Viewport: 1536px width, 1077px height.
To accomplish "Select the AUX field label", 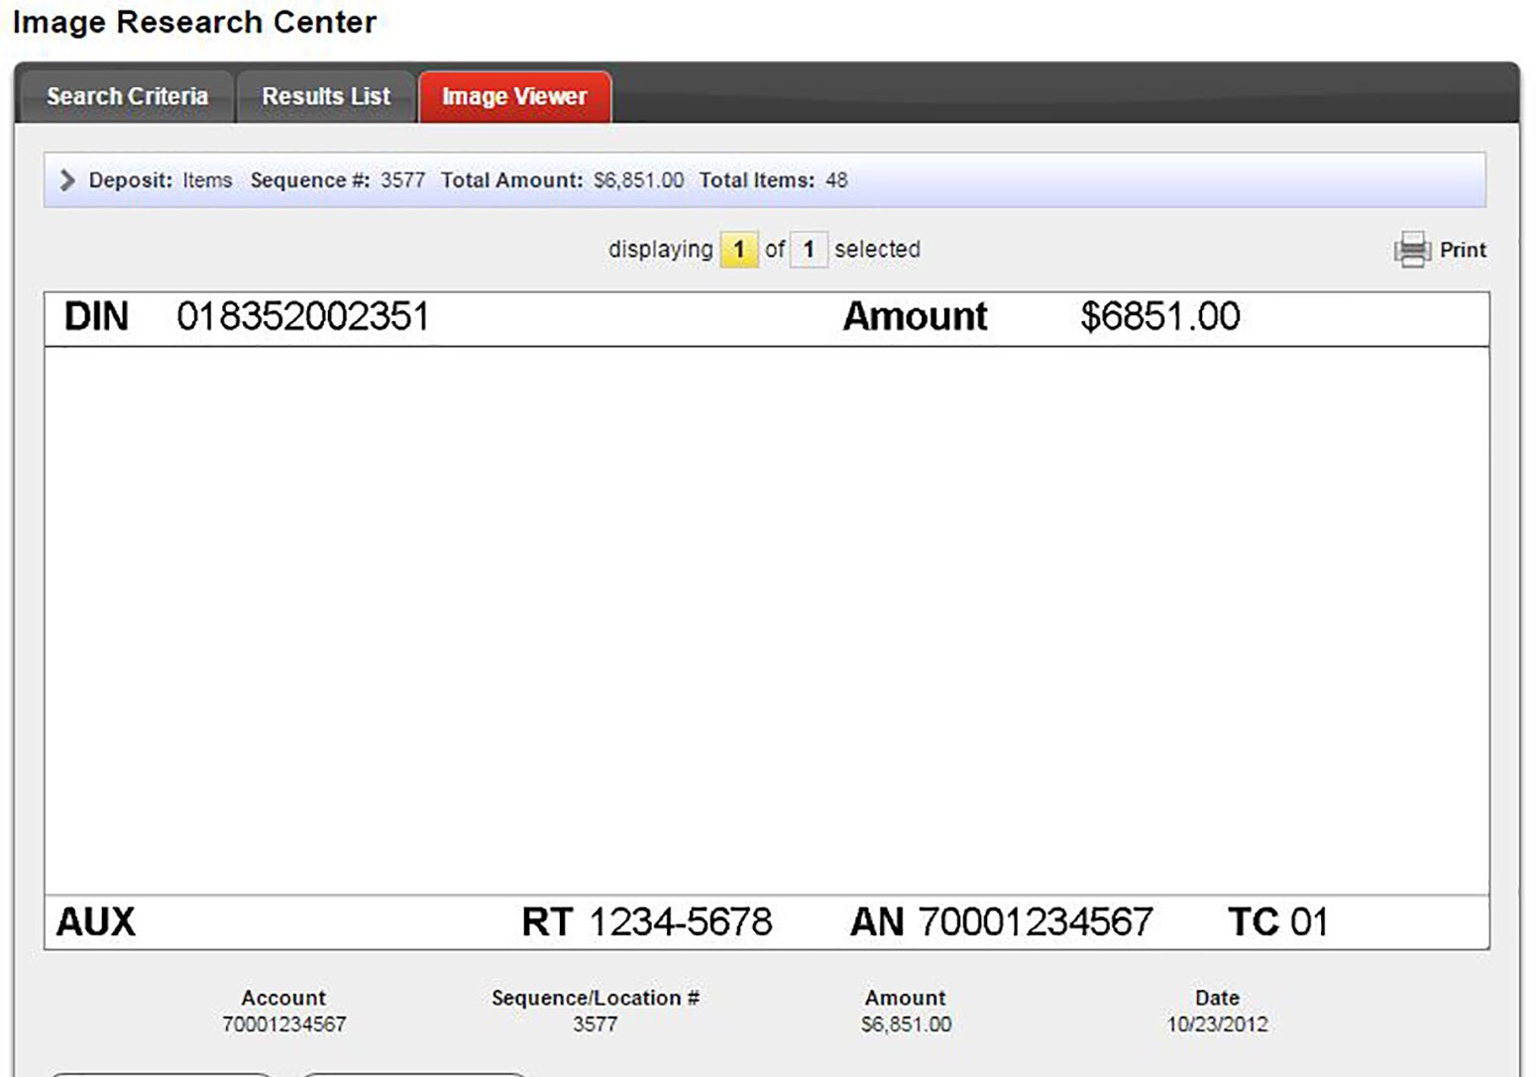I will (x=96, y=921).
